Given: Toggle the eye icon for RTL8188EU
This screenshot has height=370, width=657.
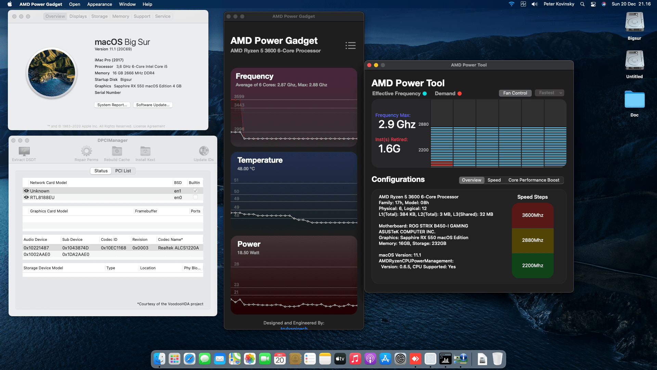Looking at the screenshot, I should pyautogui.click(x=26, y=197).
